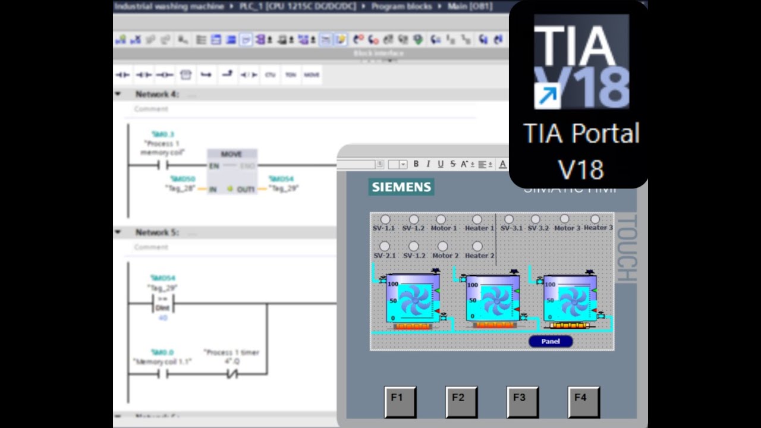Click the F3 function key
The image size is (761, 428).
523,402
